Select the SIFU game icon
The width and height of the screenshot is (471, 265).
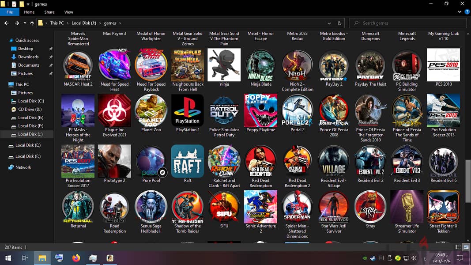tap(224, 207)
